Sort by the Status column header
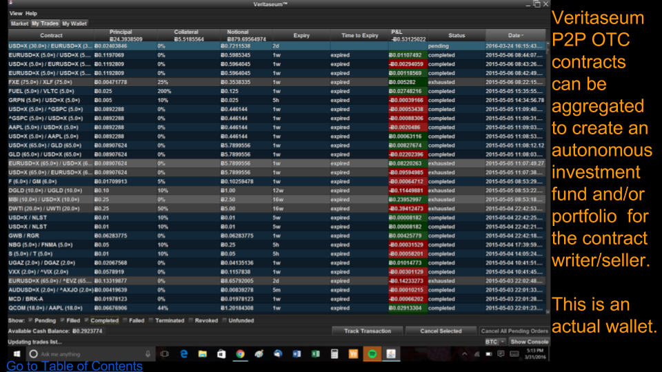The height and width of the screenshot is (372, 662). click(457, 35)
